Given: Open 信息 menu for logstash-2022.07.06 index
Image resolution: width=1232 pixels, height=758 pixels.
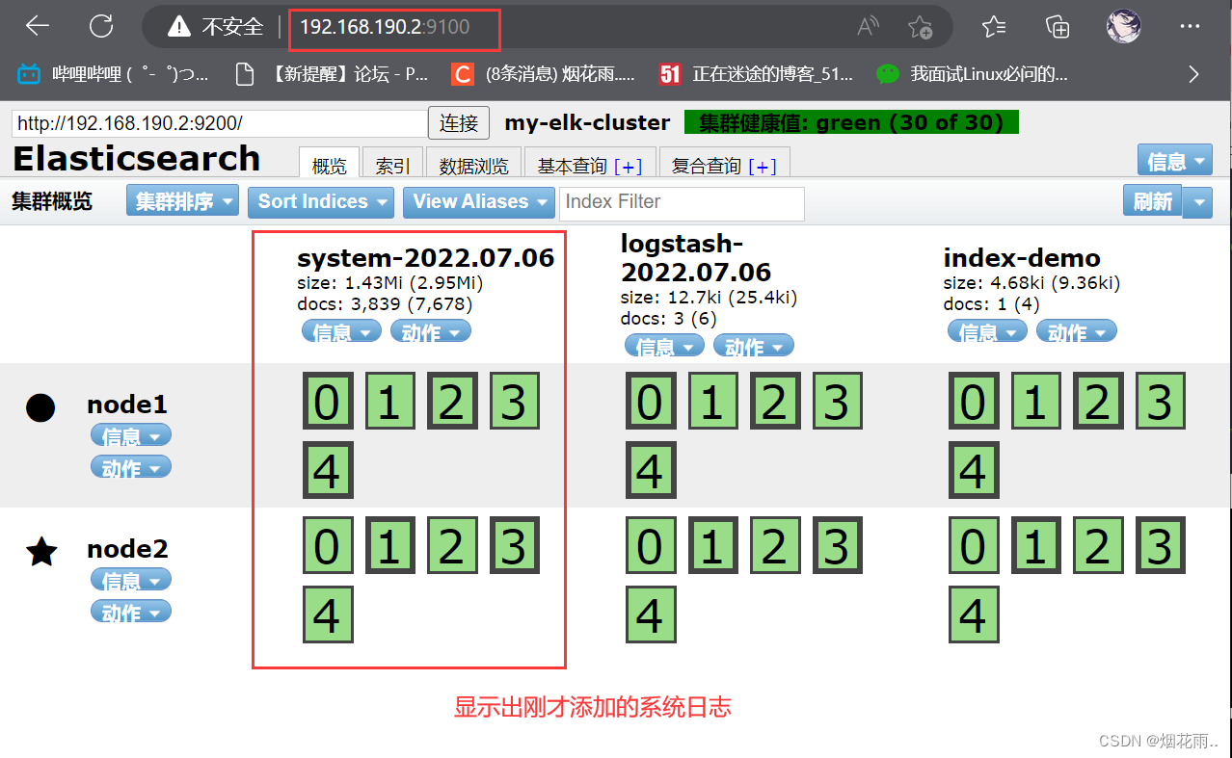Looking at the screenshot, I should click(x=664, y=346).
